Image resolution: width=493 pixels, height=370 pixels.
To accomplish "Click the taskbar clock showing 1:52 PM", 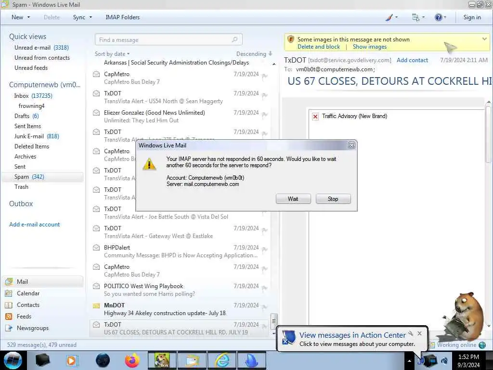I will [468, 361].
